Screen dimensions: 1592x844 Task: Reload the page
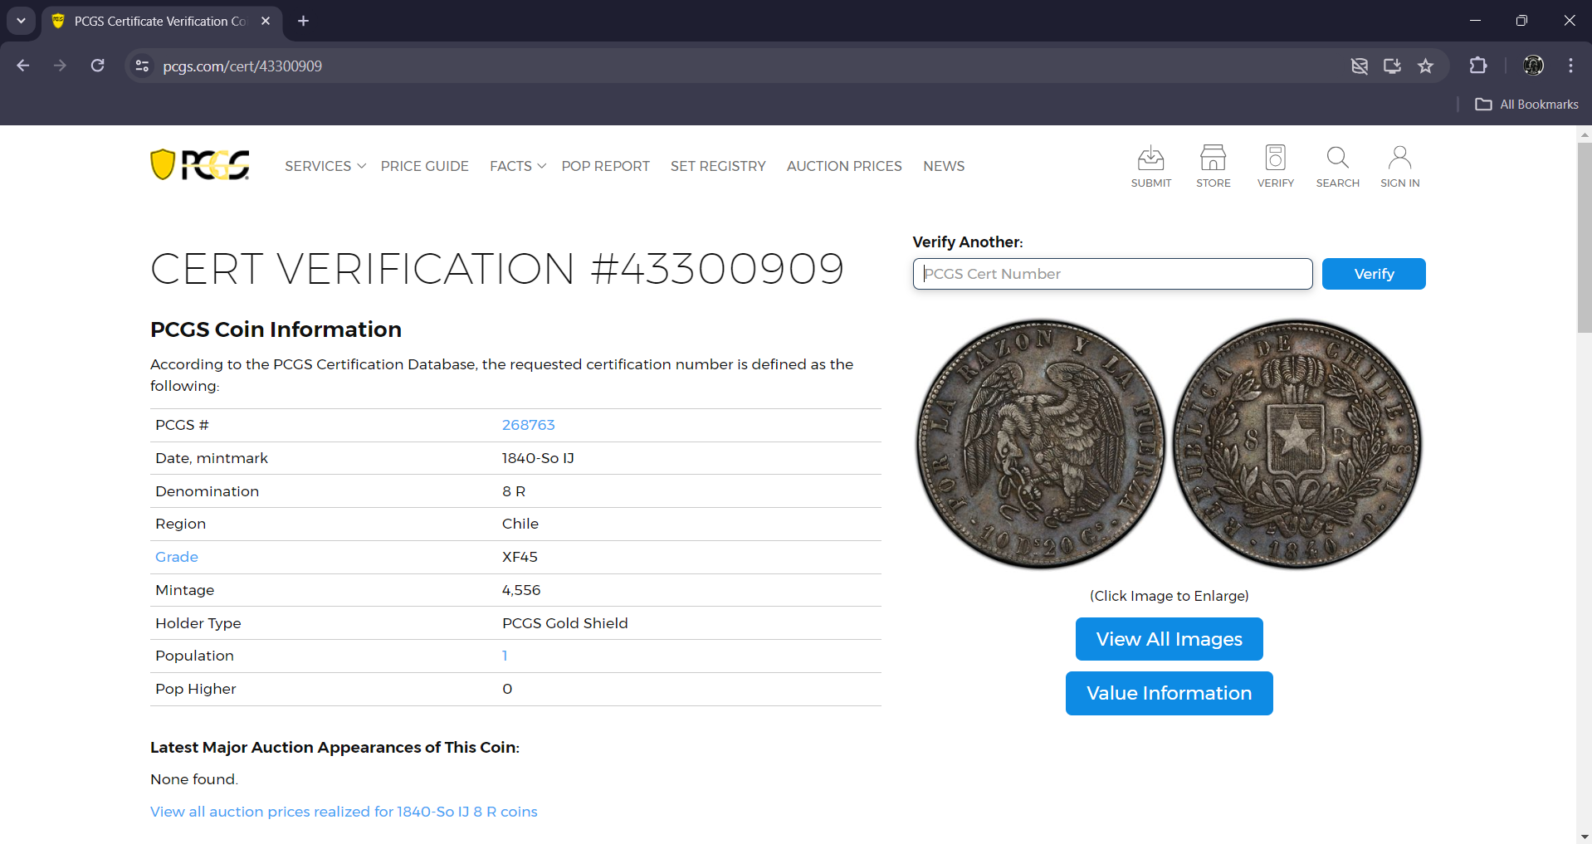point(97,66)
